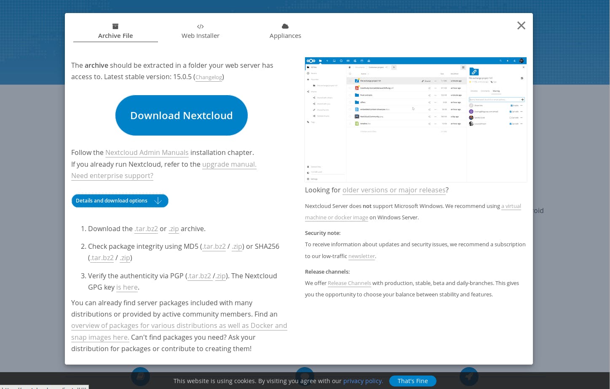The image size is (610, 389).
Task: Click the 'Security note:' heading text
Action: [323, 233]
